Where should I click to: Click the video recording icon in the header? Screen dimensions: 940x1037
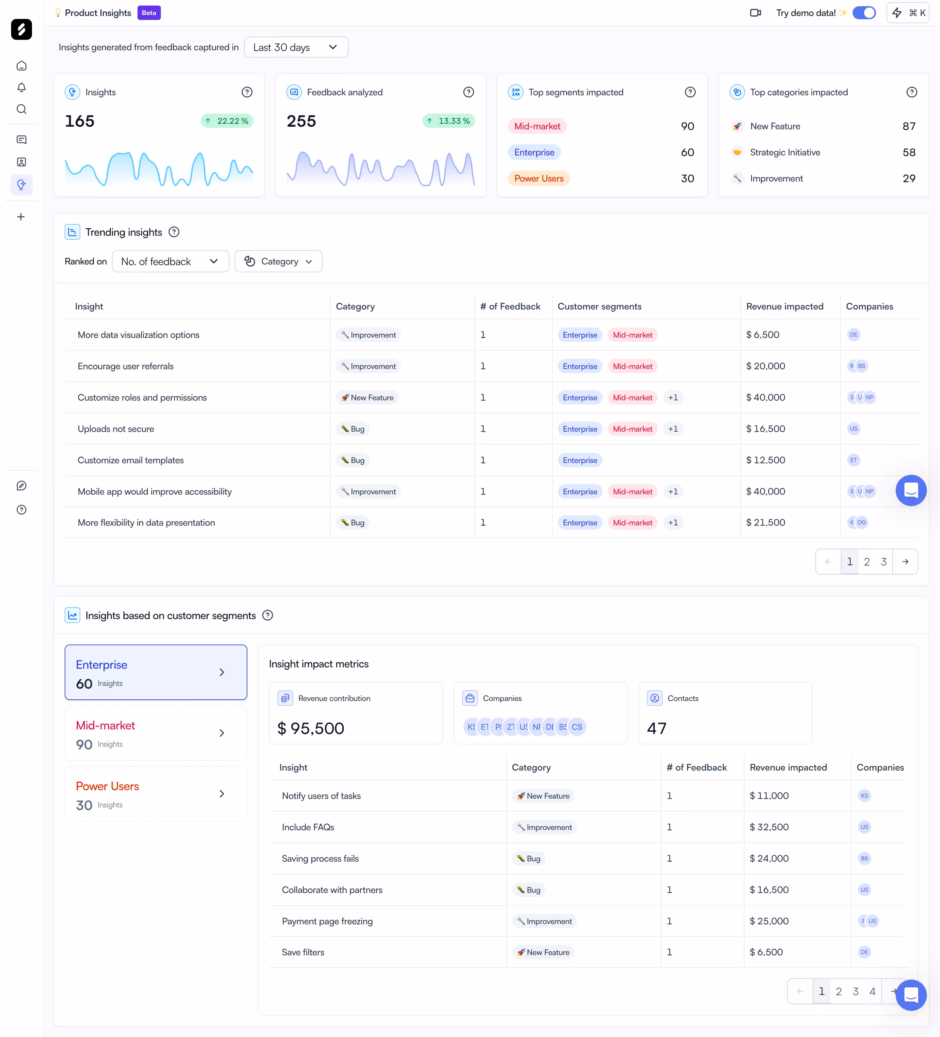click(x=755, y=12)
